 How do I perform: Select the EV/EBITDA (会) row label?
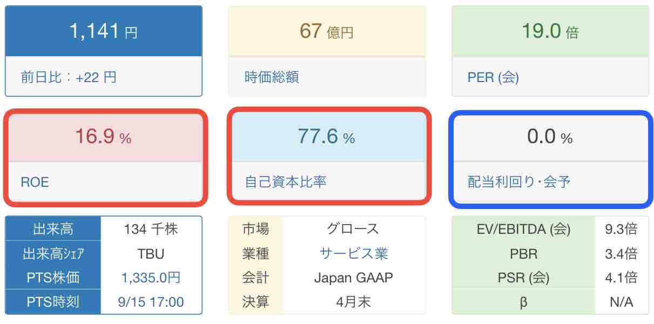tap(523, 229)
